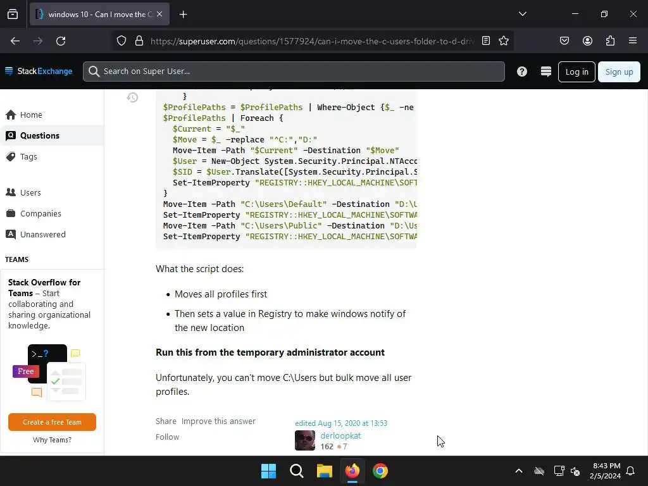Image resolution: width=648 pixels, height=486 pixels.
Task: Open Firefox View tabs icon
Action: coord(13,14)
